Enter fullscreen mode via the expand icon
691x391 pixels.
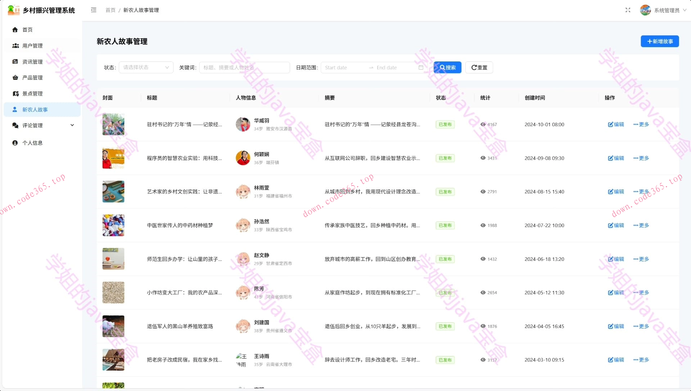click(x=628, y=10)
